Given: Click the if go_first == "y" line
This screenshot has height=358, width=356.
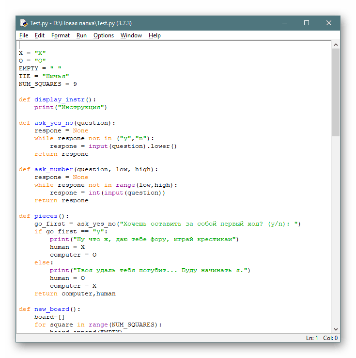Looking at the screenshot, I should 71,231.
